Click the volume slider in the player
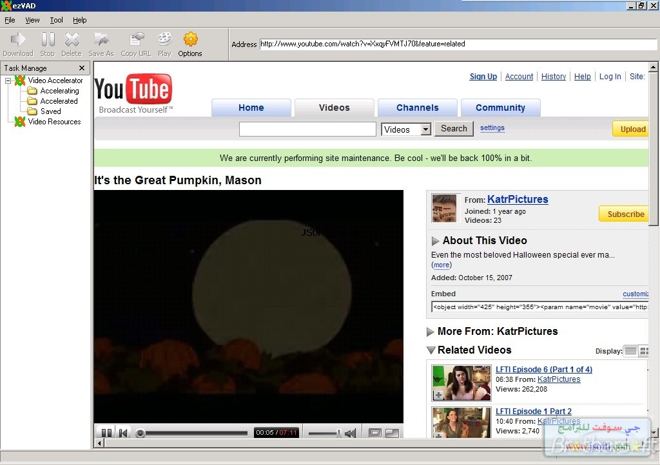The width and height of the screenshot is (660, 465). [x=325, y=433]
